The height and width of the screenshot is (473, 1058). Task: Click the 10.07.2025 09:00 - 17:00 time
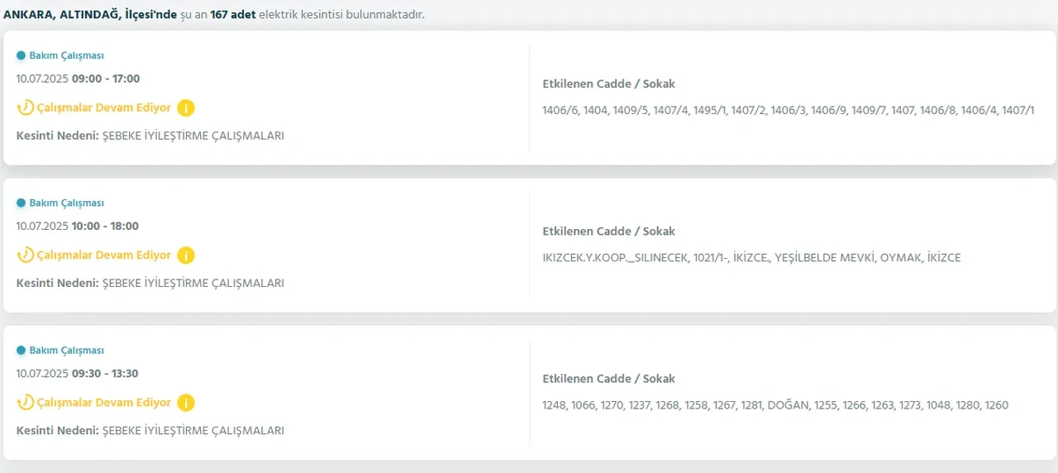[79, 79]
